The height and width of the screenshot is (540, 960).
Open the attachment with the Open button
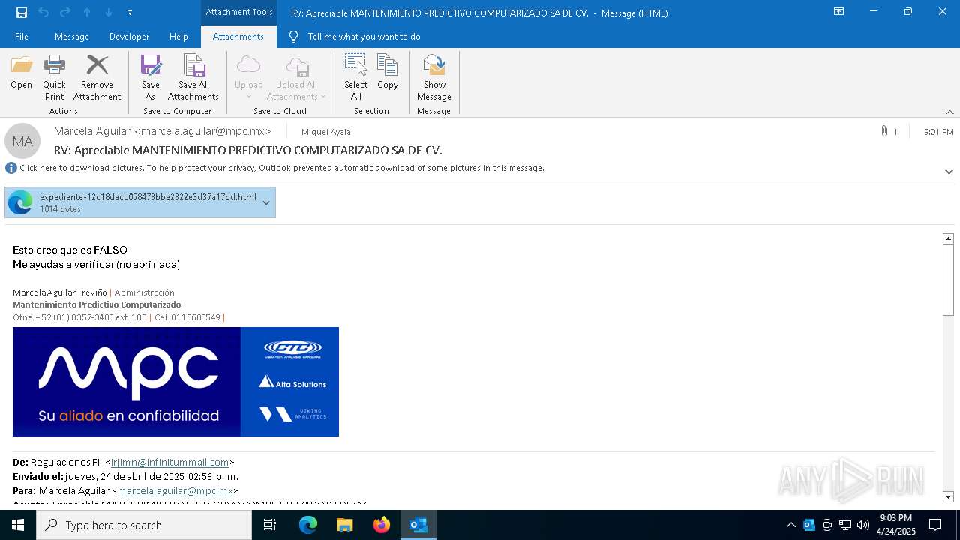tap(21, 73)
